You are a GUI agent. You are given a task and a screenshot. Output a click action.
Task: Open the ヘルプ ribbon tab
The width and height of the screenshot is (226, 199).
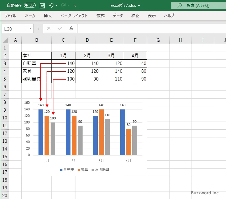[169, 16]
